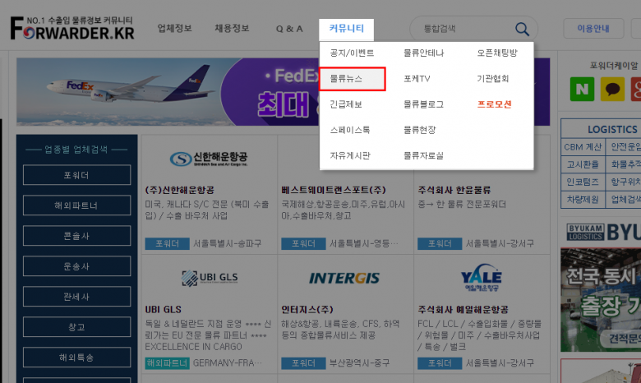This screenshot has width=641, height=383.
Task: Open the (주)신한해운항공 company title
Action: [x=179, y=190]
